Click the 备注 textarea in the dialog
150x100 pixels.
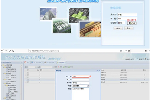tap(80, 94)
